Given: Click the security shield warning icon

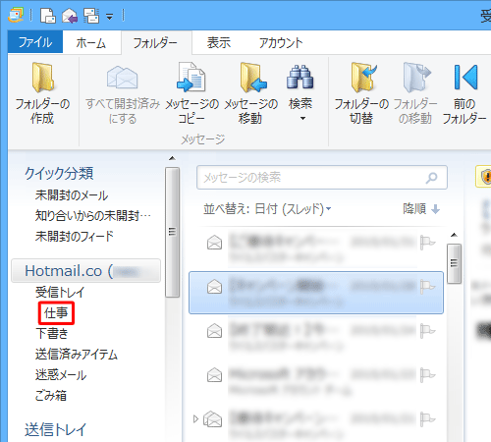Looking at the screenshot, I should pyautogui.click(x=486, y=177).
